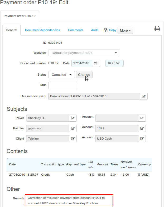This screenshot has width=164, height=207.
Task: Expand the contents table corner triangle
Action: (8, 159)
